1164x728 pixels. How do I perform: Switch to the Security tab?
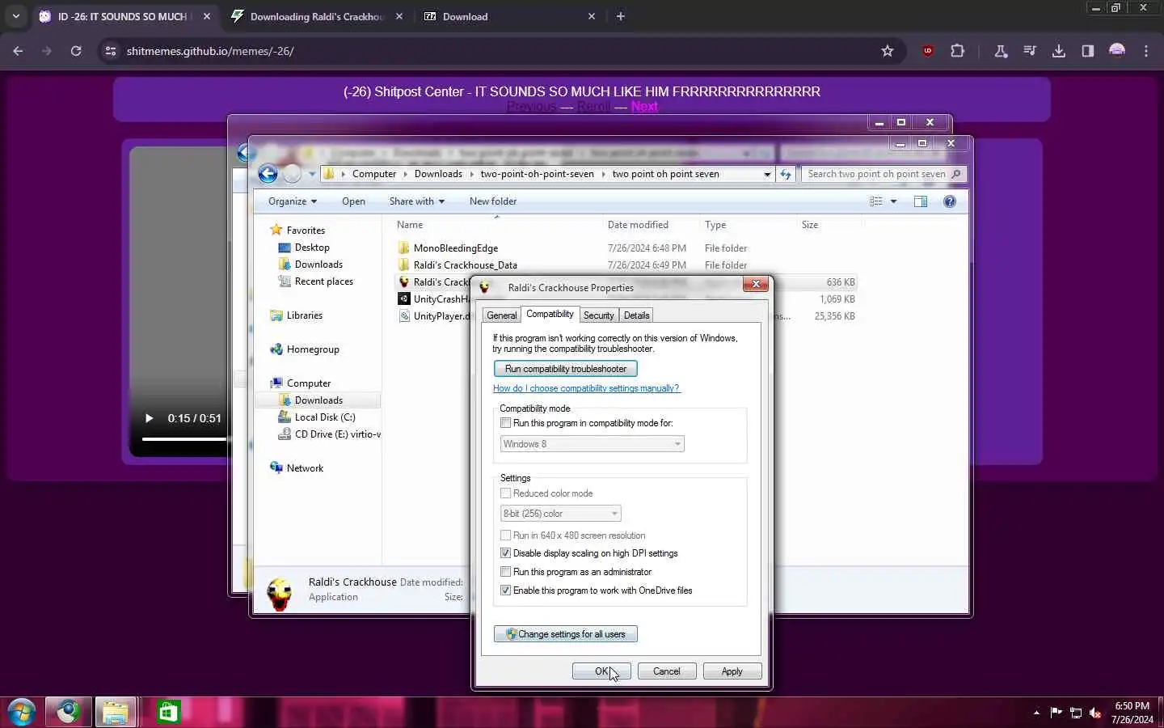(x=598, y=315)
